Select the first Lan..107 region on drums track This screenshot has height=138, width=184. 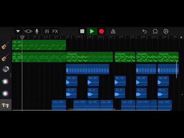(x=59, y=105)
